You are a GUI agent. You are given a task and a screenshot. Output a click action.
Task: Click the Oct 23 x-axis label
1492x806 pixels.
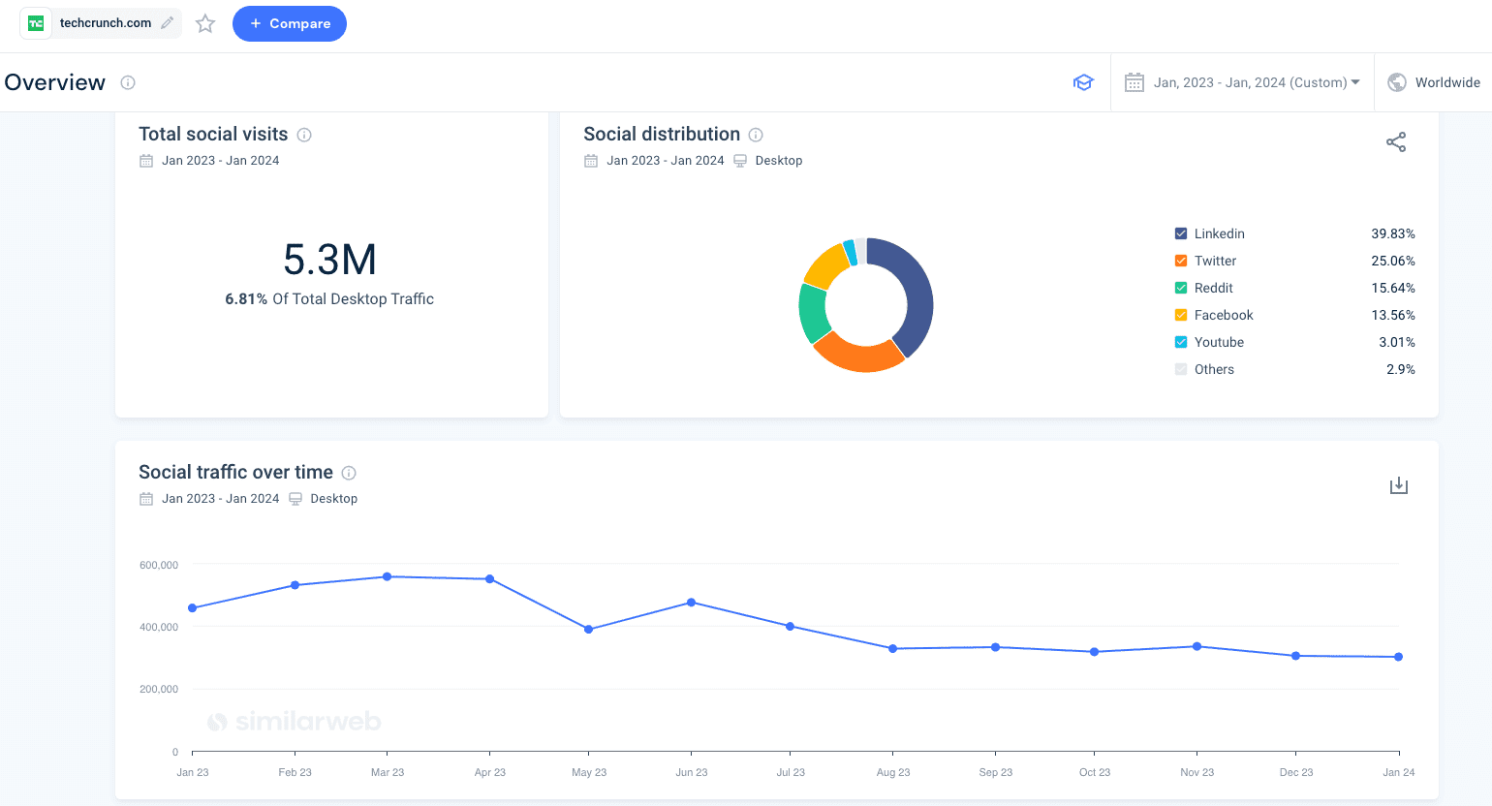point(1095,772)
